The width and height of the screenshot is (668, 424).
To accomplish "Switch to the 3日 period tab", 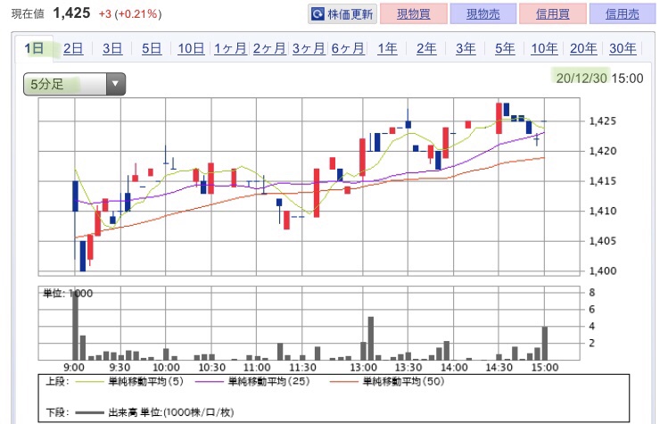I will 112,48.
